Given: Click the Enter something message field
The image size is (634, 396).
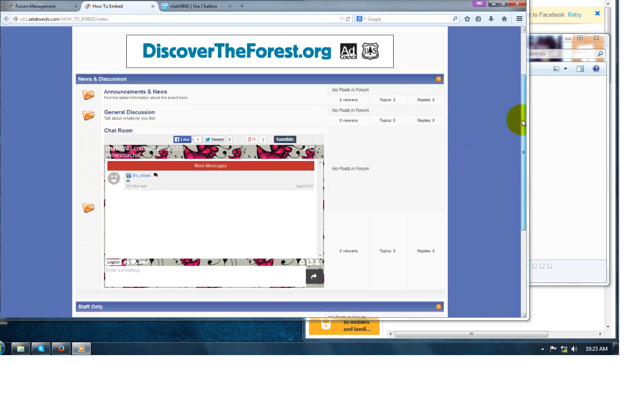Looking at the screenshot, I should [x=205, y=276].
